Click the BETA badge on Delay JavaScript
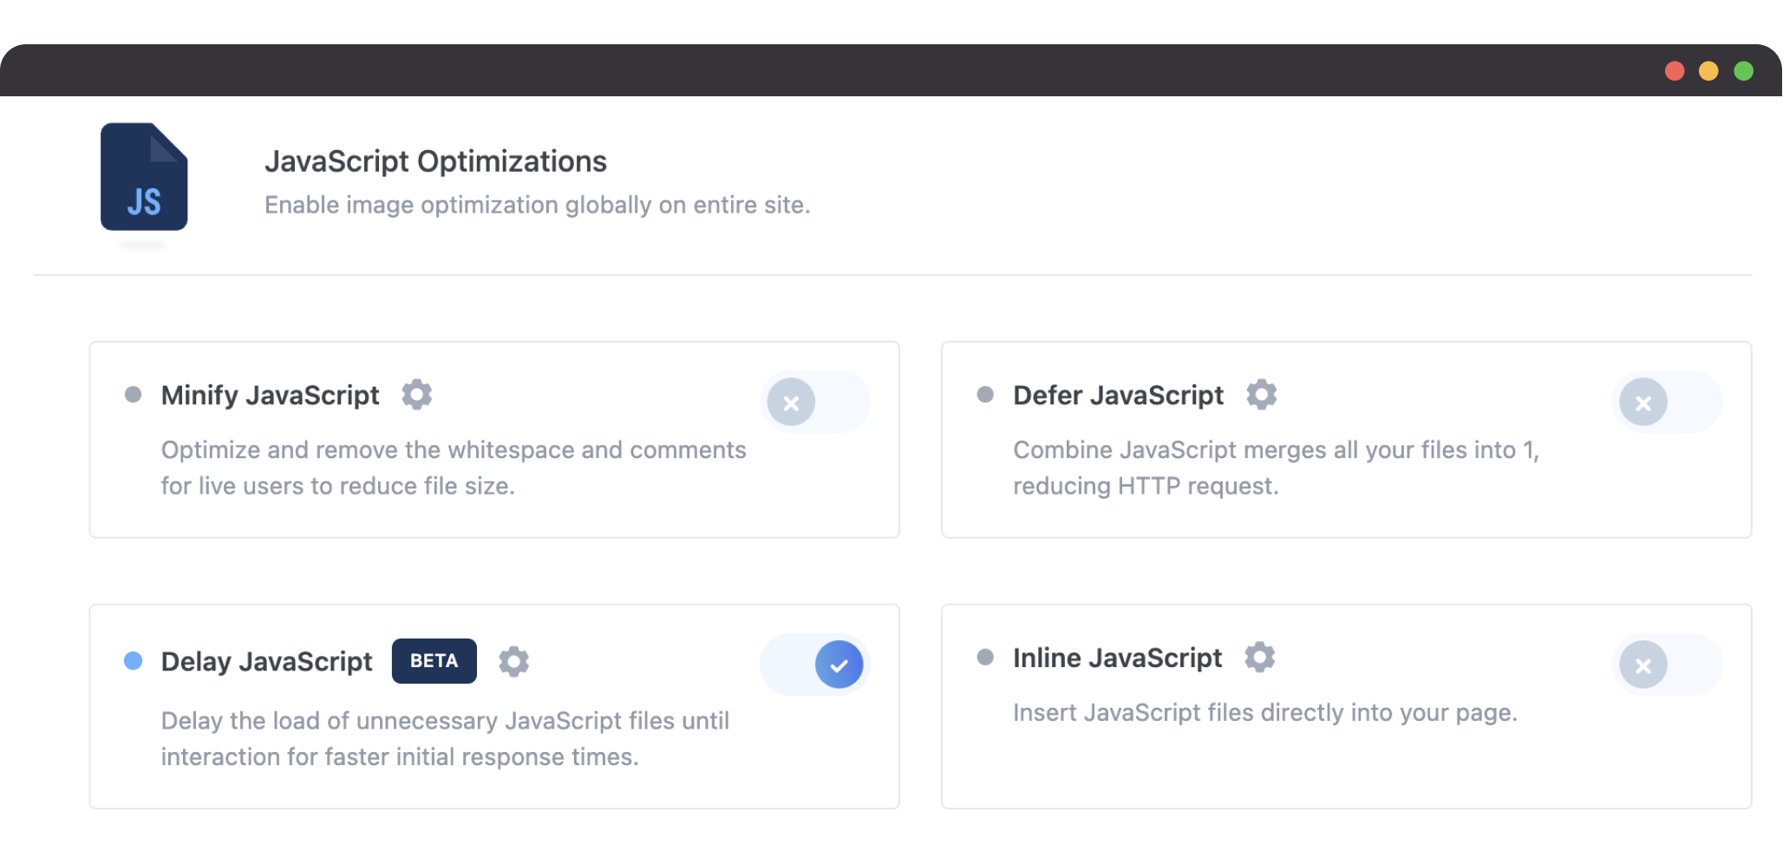This screenshot has height=858, width=1783. click(434, 661)
